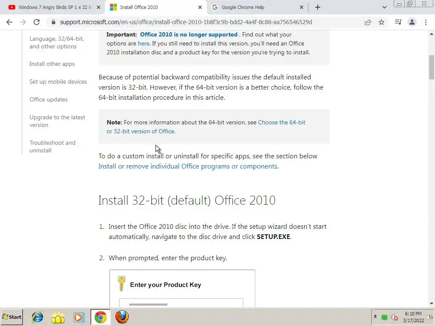Open Office updates sidebar item
The width and height of the screenshot is (435, 326).
(48, 99)
